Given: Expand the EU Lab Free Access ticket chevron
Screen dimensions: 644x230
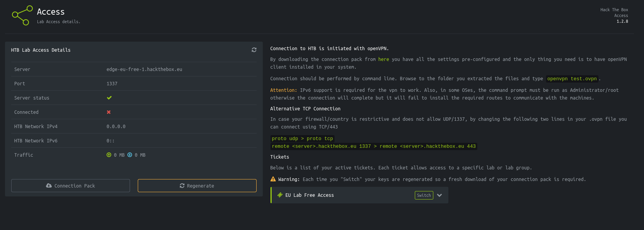Looking at the screenshot, I should (439, 195).
